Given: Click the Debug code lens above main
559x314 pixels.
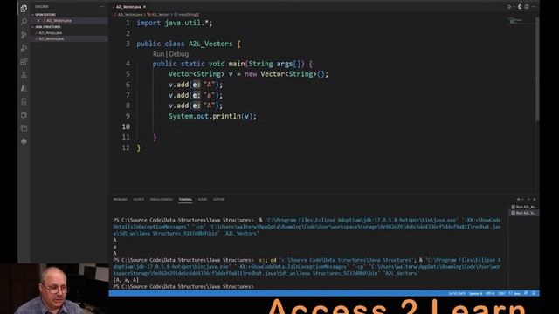Looking at the screenshot, I should pyautogui.click(x=178, y=54).
